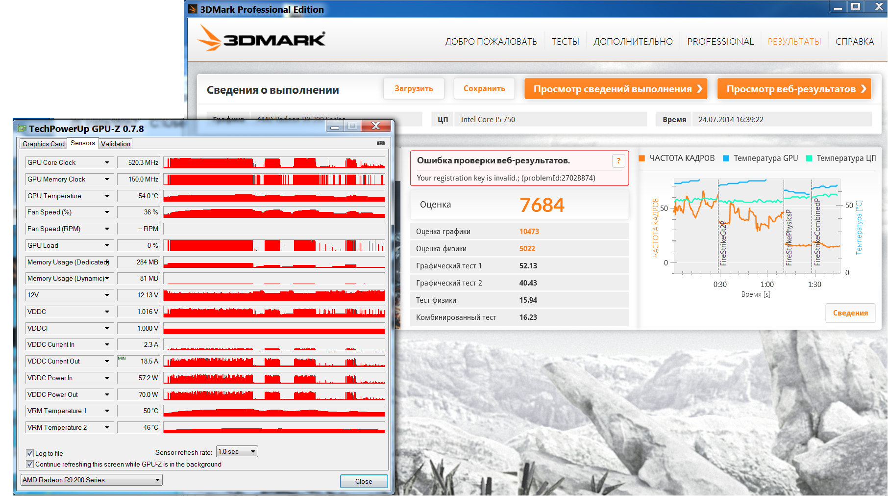The height and width of the screenshot is (496, 888).
Task: Toggle Continue refreshing in background checkbox
Action: click(30, 464)
